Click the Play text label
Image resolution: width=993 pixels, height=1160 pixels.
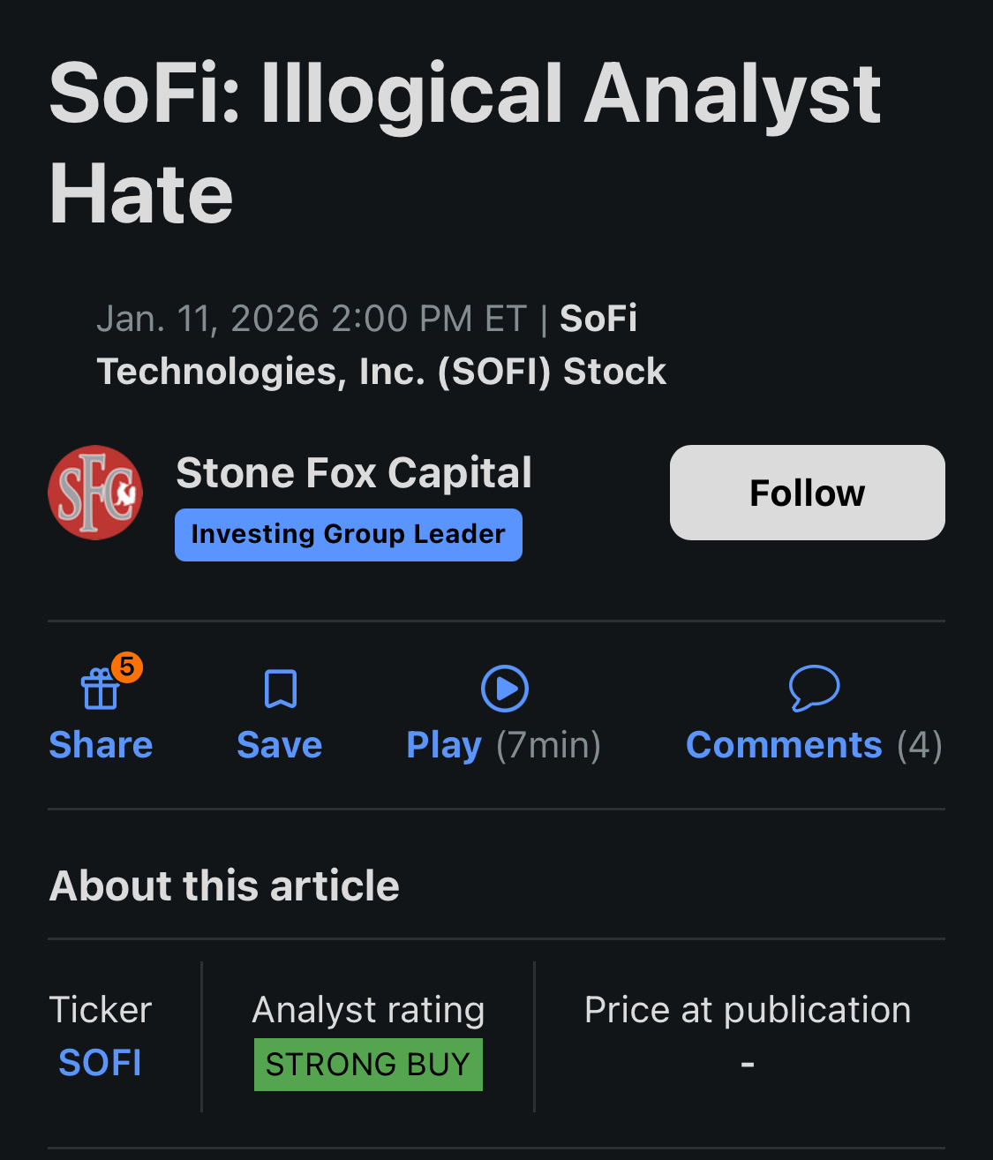444,745
